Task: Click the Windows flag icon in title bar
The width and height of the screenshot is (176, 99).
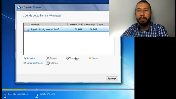Action: tap(23, 7)
